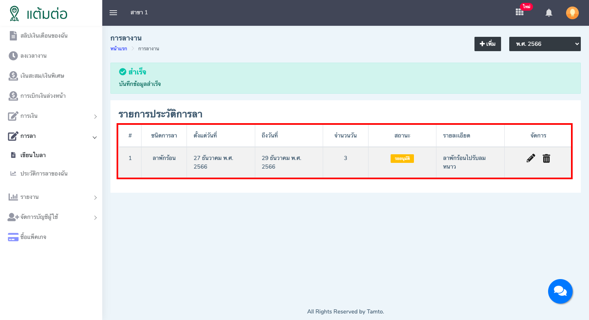Screen dimensions: 589x320
Task: Open the พ.ศ. 2566 year dropdown
Action: (x=544, y=44)
